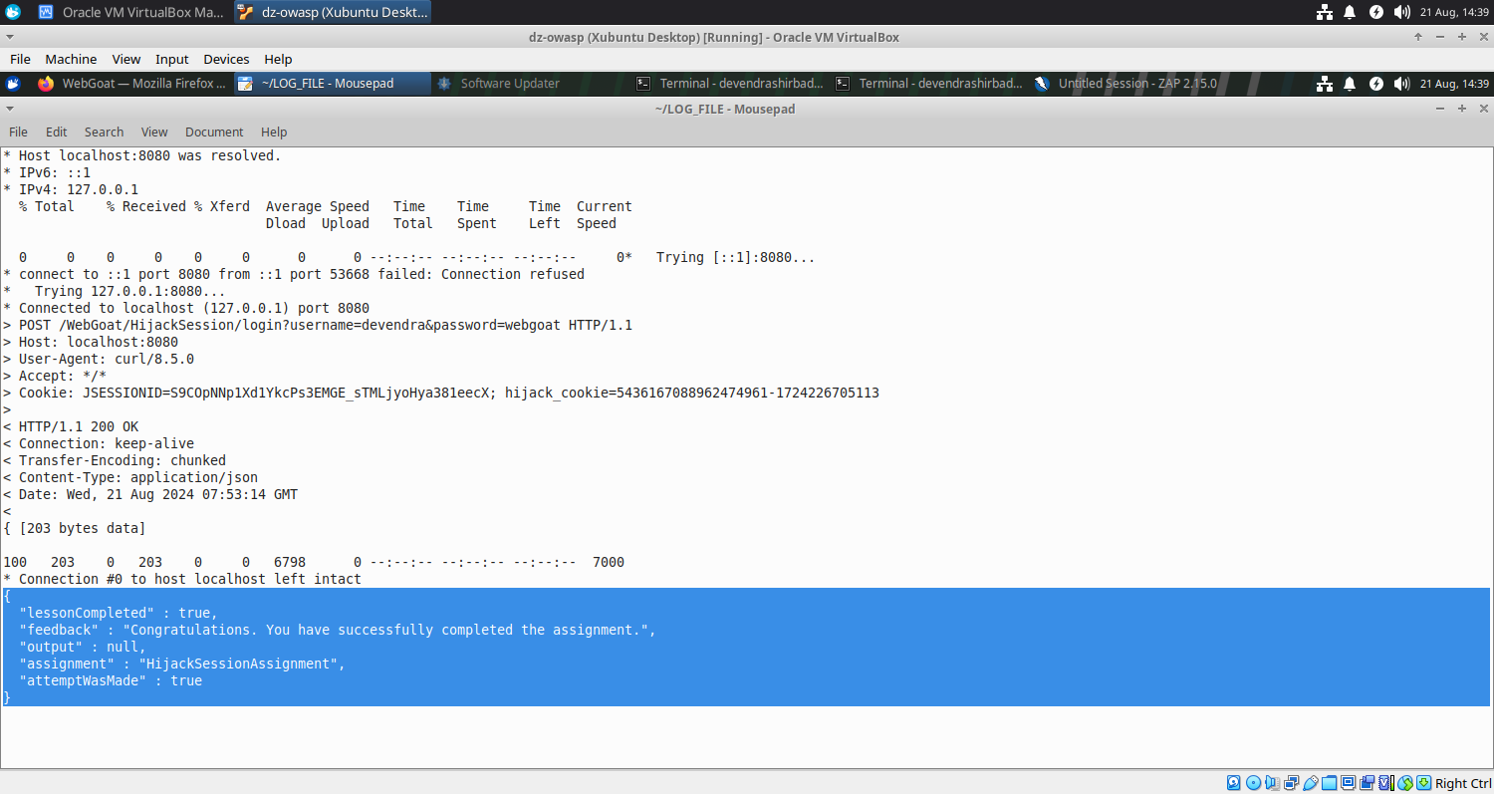Viewport: 1494px width, 794px height.
Task: Open Mousepad's File menu
Action: (19, 132)
